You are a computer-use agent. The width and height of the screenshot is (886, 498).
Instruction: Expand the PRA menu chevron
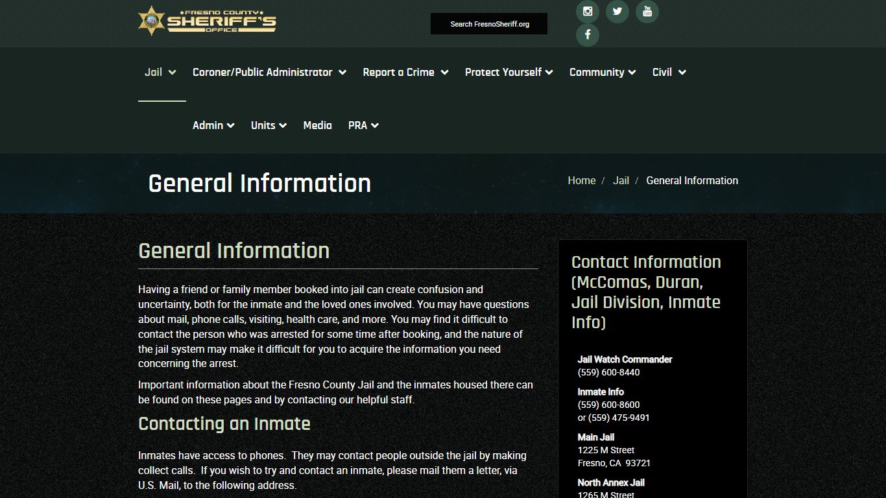coord(375,126)
